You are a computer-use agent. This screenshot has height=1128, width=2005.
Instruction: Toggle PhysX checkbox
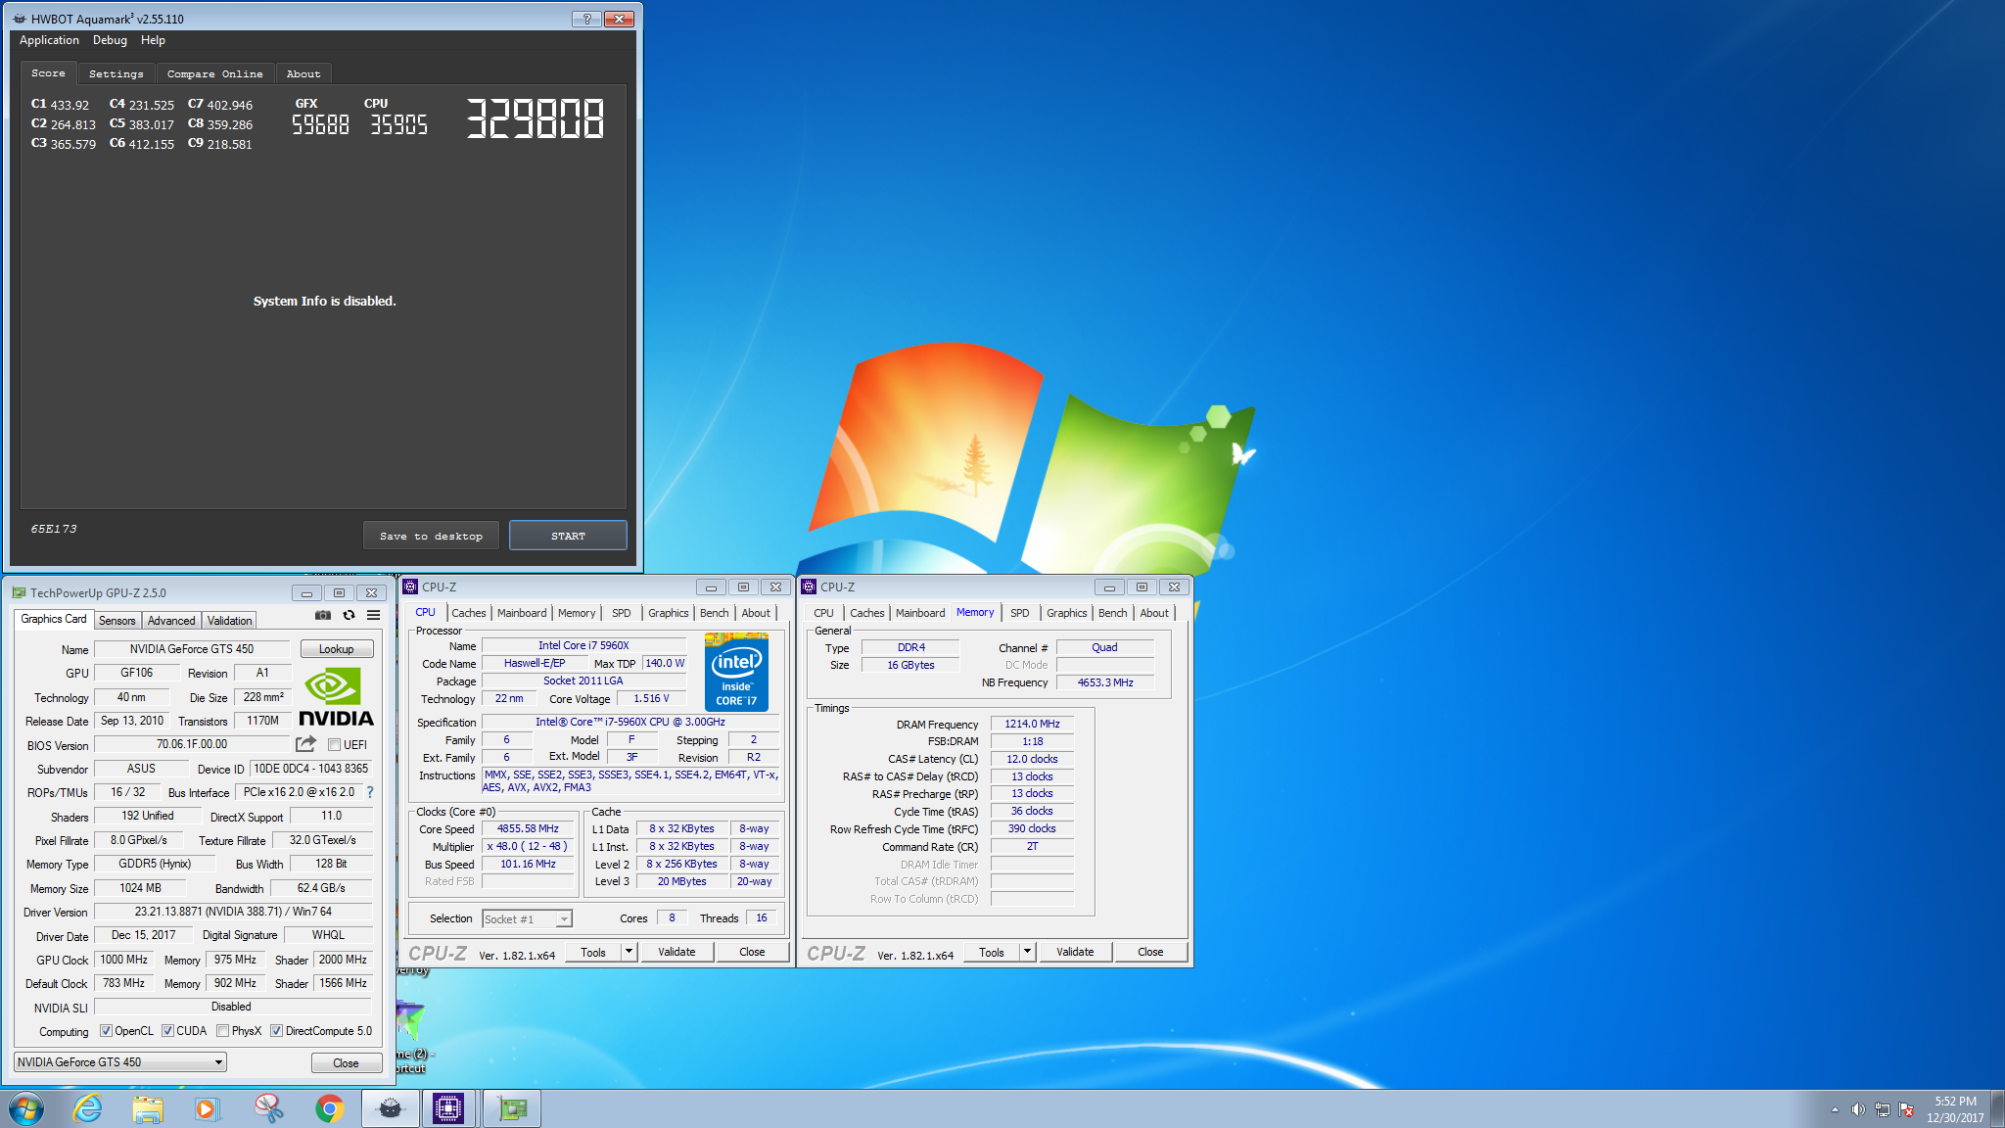(x=223, y=1030)
